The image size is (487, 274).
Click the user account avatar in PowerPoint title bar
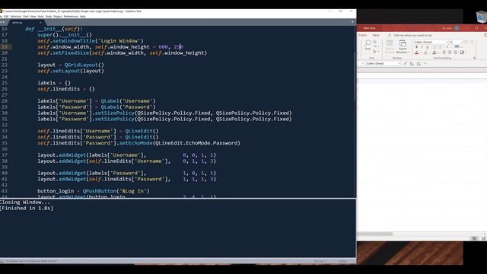coord(457,28)
